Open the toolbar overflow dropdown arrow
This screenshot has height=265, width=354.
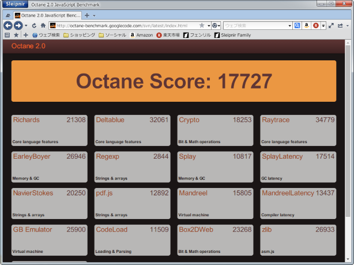click(348, 26)
